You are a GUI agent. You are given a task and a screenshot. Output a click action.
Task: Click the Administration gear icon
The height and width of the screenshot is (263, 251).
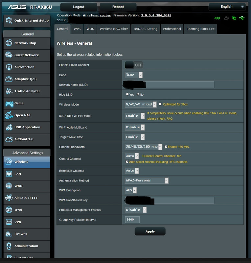coord(9,246)
